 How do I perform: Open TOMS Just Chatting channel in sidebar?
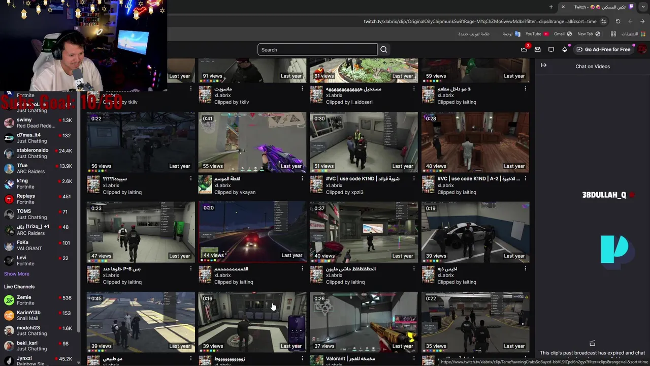pos(39,215)
